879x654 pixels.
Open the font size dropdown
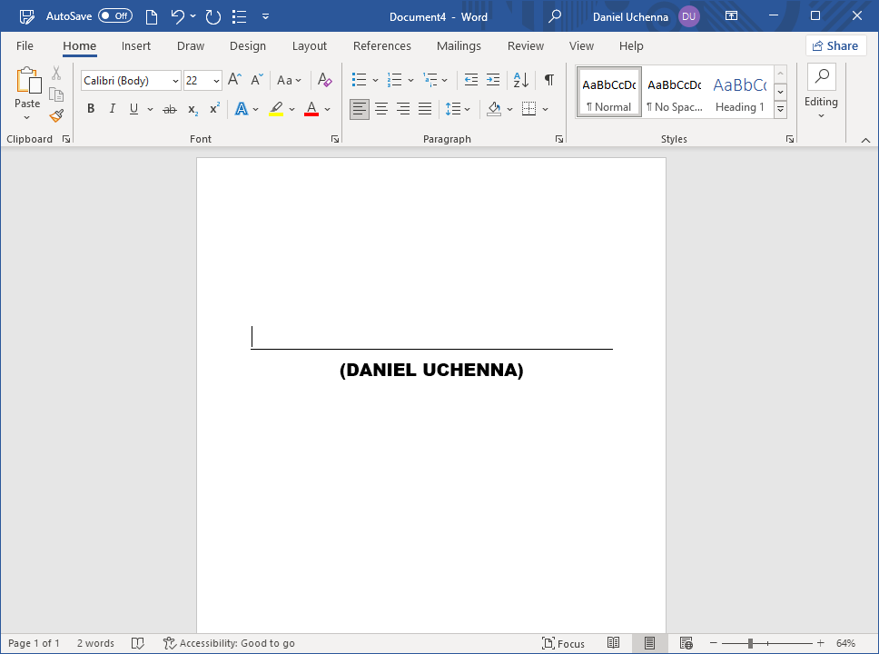point(215,80)
